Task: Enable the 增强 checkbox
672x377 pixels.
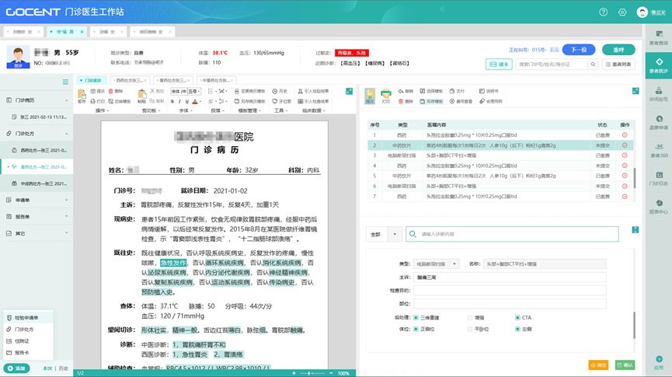Action: click(470, 317)
